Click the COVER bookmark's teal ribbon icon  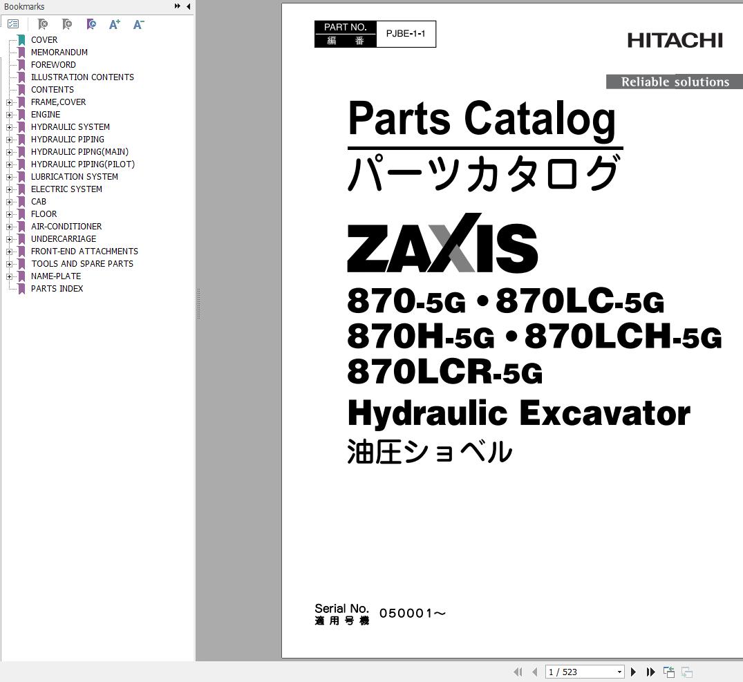tap(21, 40)
